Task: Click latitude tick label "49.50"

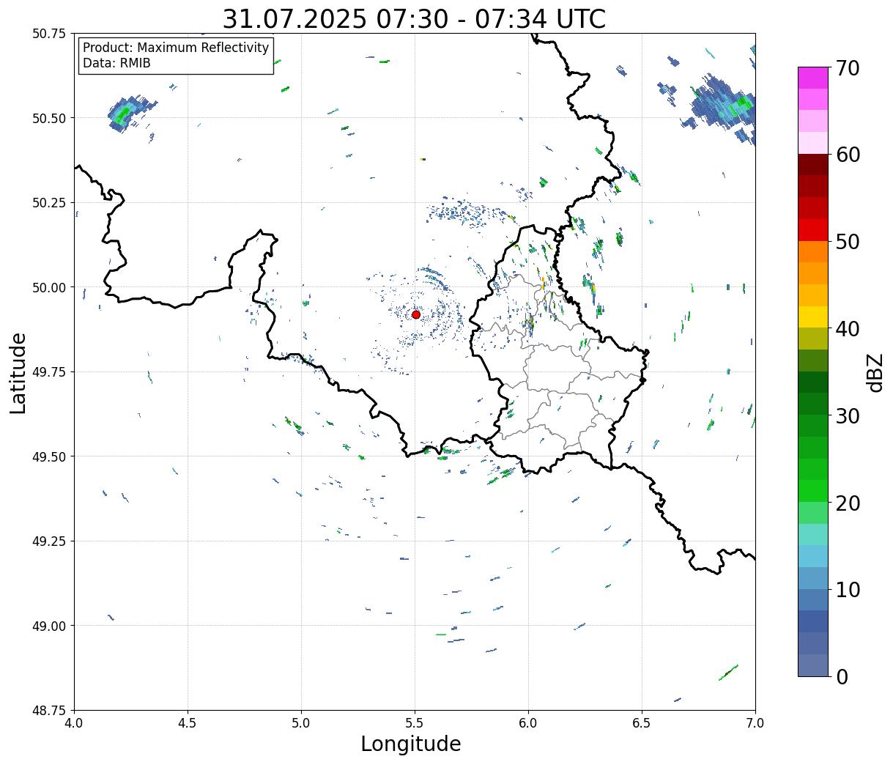Action: point(48,456)
